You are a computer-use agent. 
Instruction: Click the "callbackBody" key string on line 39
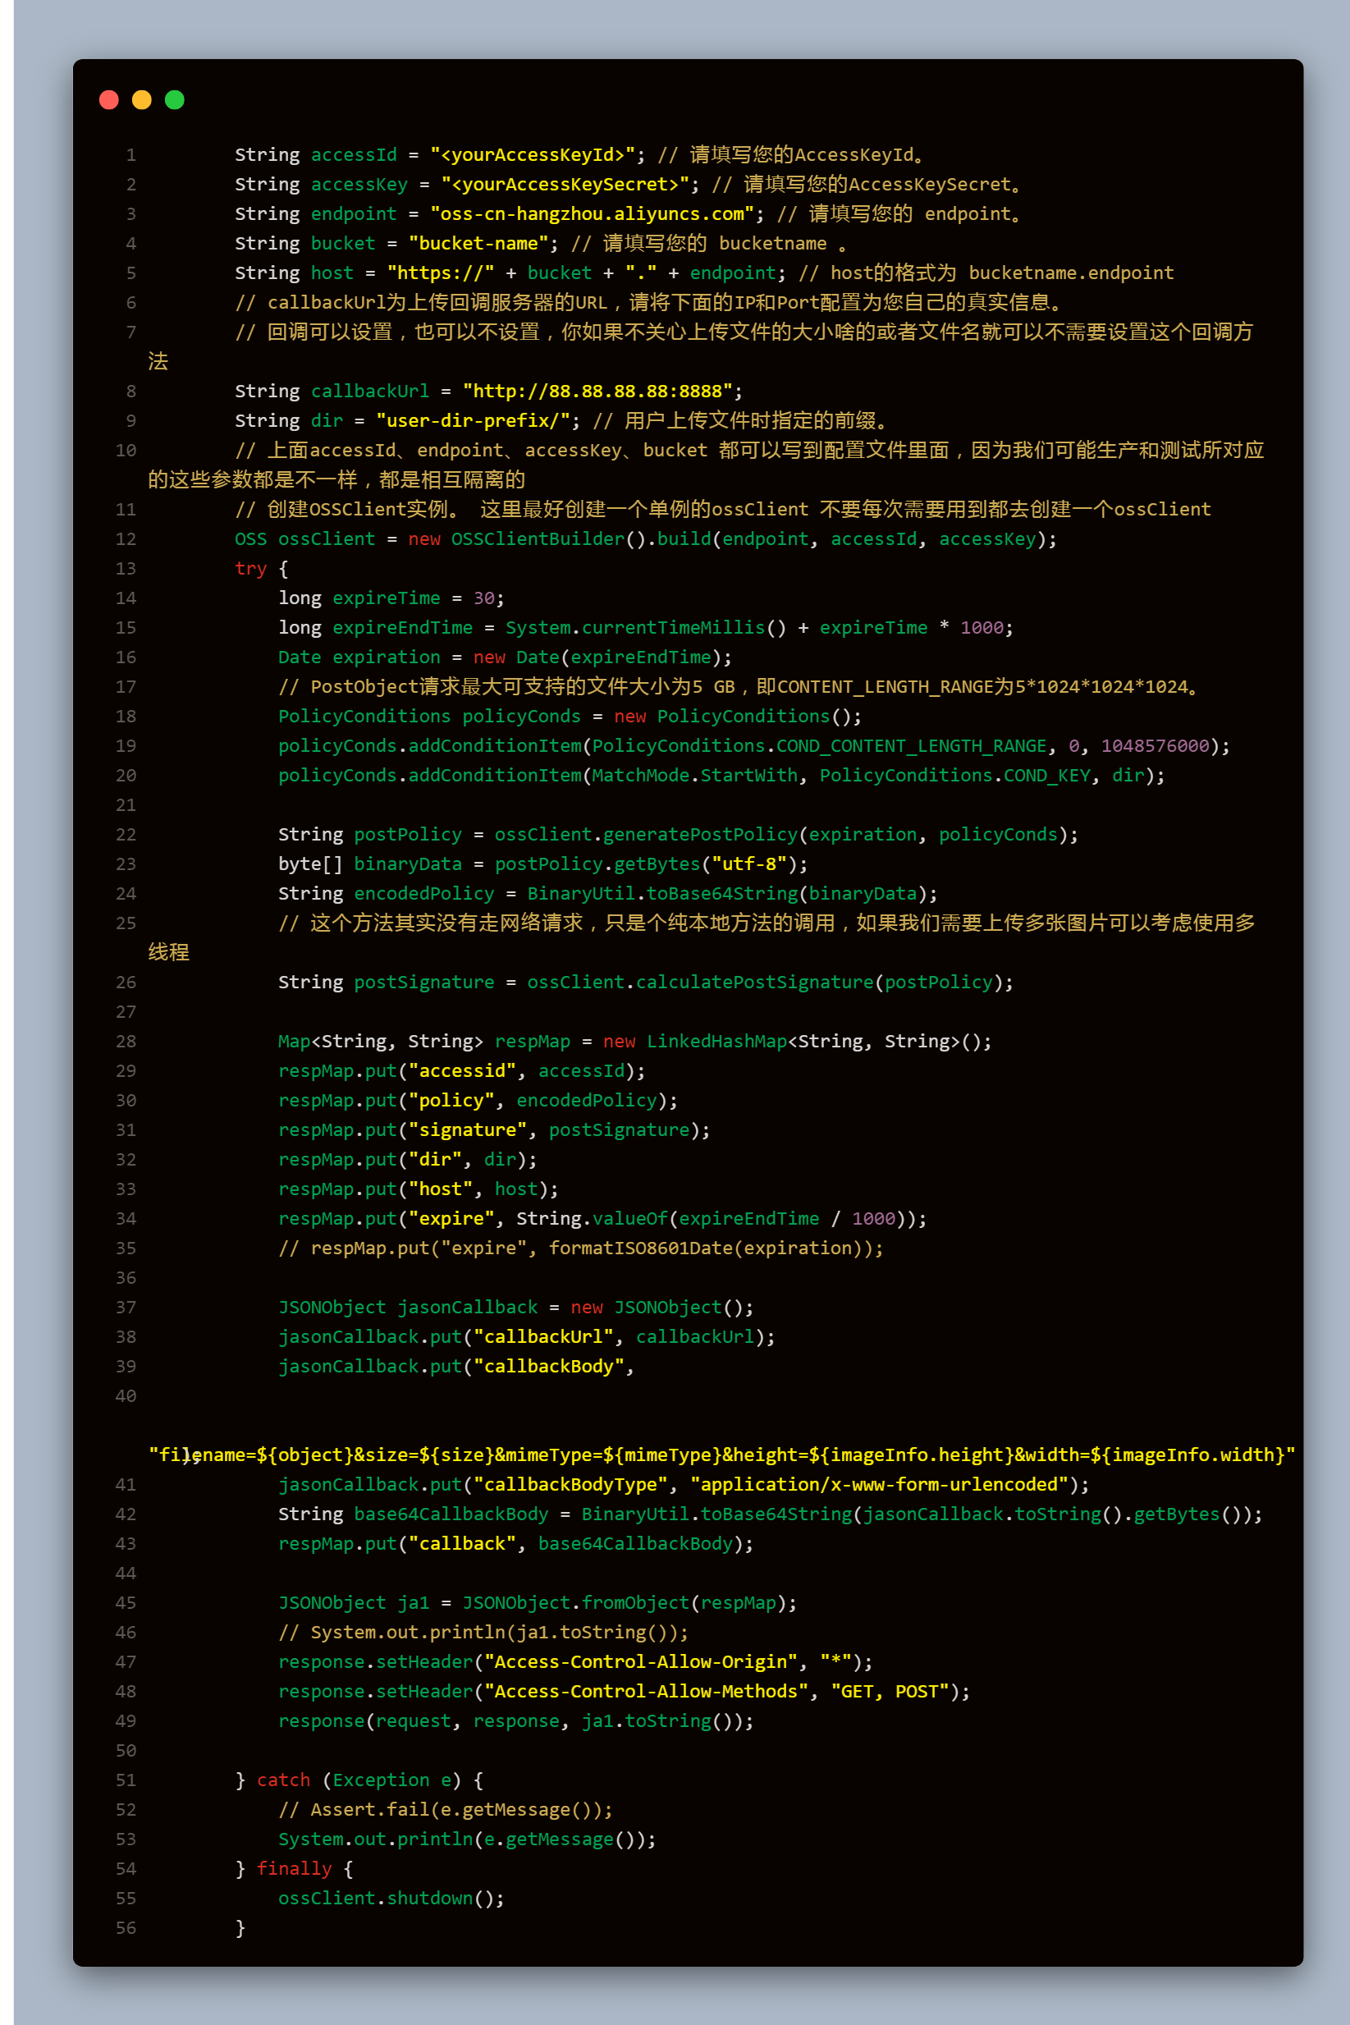pyautogui.click(x=548, y=1367)
